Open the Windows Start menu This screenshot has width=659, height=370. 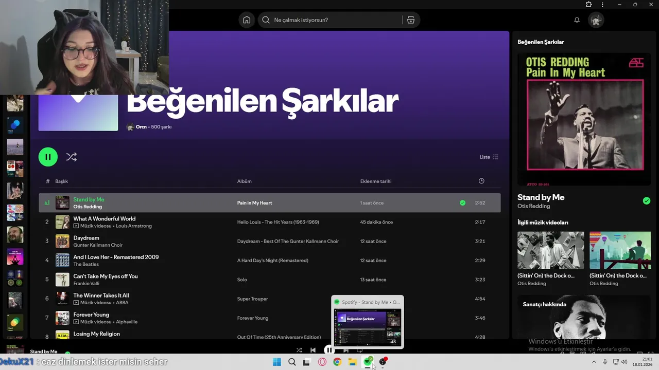tap(277, 362)
